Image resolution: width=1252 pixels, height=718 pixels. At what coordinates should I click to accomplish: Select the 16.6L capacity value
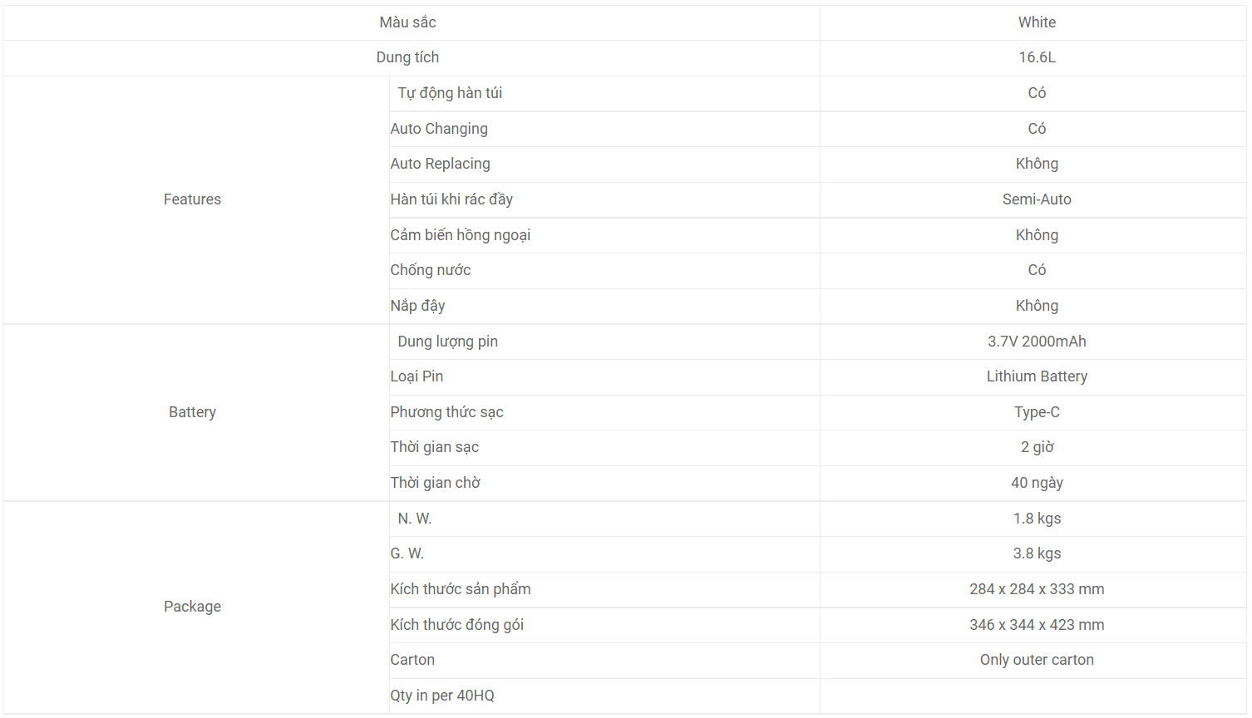point(1037,57)
